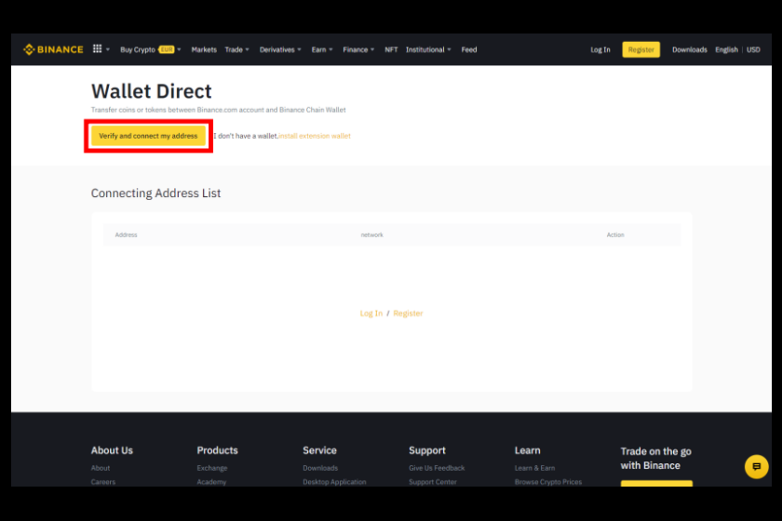Click the network column header
The height and width of the screenshot is (521, 782).
372,234
